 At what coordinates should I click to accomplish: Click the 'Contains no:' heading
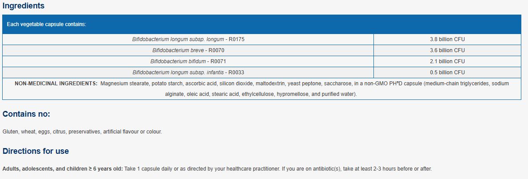(26, 114)
